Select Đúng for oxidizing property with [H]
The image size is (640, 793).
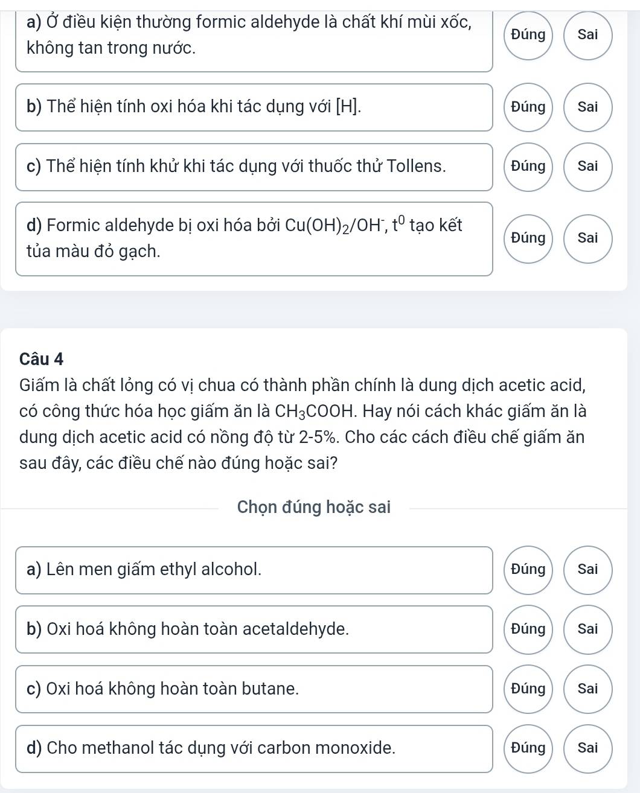point(528,107)
